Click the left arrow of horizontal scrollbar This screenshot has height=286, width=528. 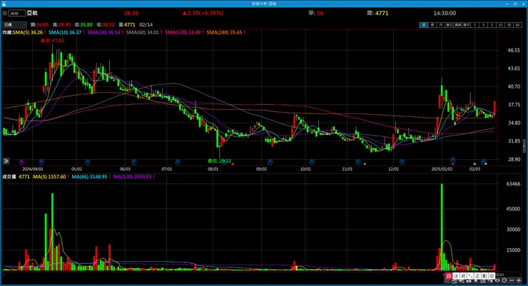click(4, 275)
